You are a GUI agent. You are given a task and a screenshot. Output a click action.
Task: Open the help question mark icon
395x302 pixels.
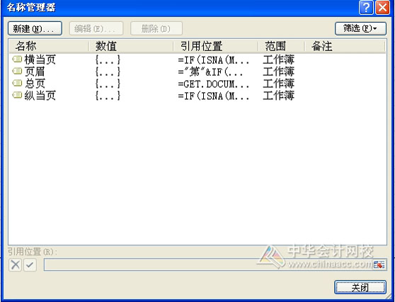point(366,8)
